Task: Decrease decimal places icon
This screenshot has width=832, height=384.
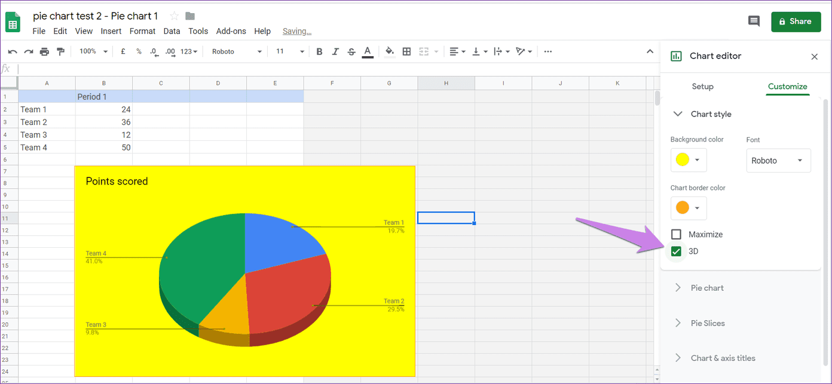Action: [x=154, y=52]
